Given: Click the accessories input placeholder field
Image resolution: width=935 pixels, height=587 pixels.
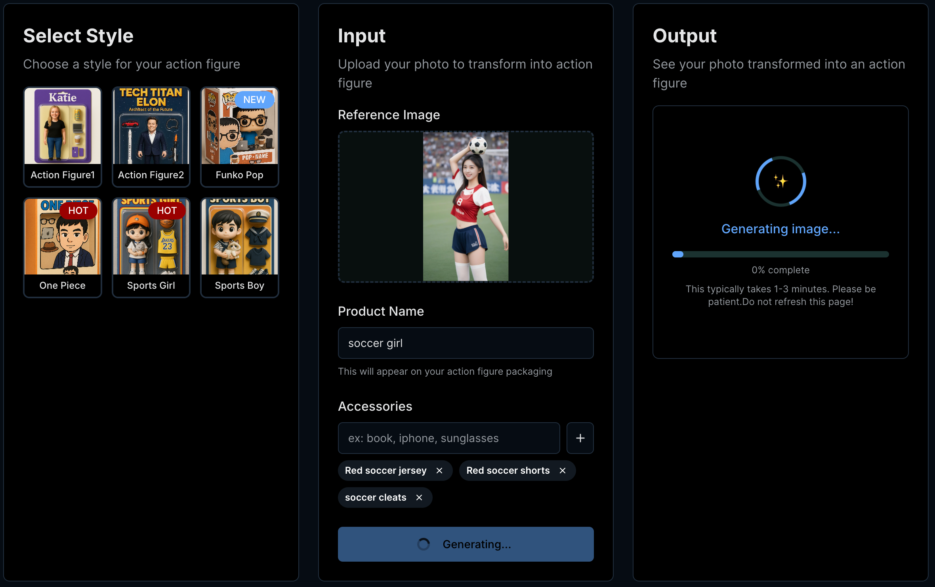Looking at the screenshot, I should coord(448,438).
